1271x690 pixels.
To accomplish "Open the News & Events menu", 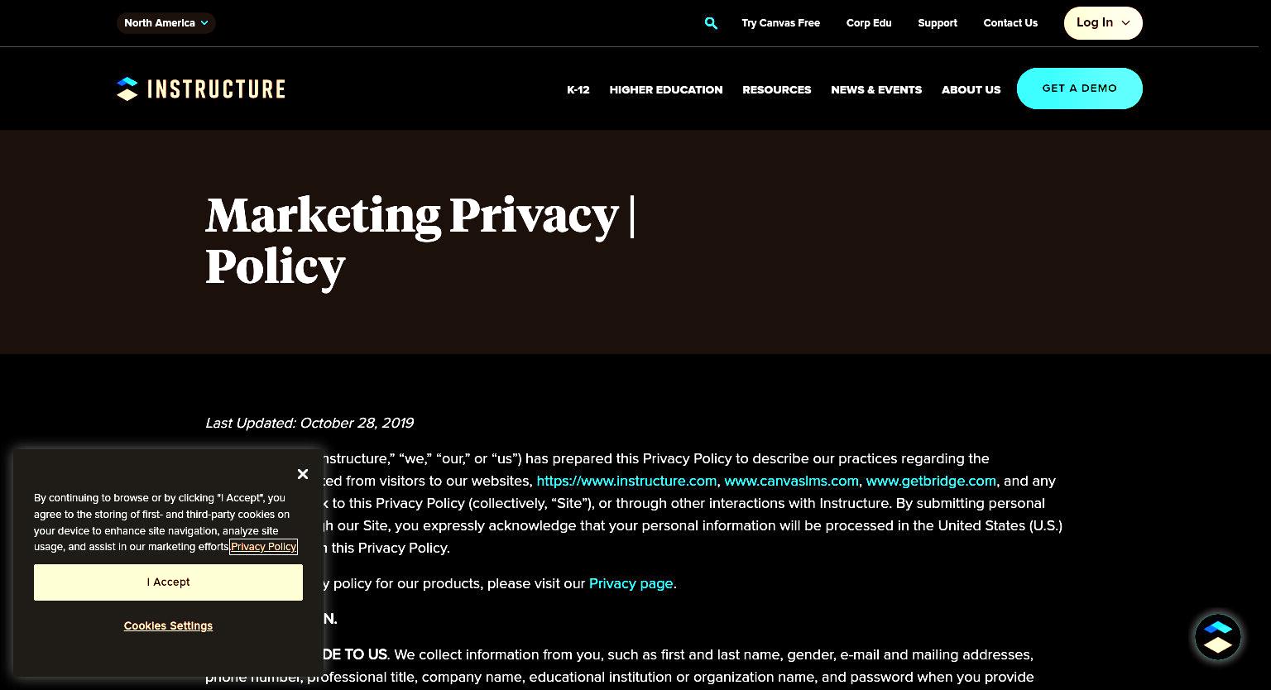I will (x=876, y=89).
